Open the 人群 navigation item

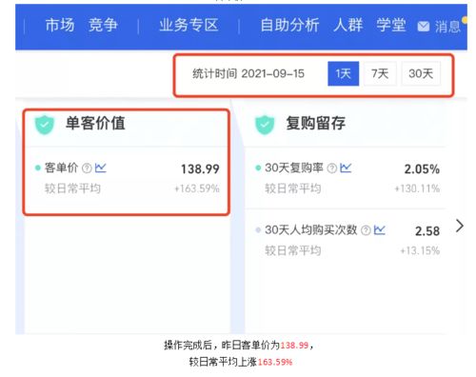pos(347,25)
